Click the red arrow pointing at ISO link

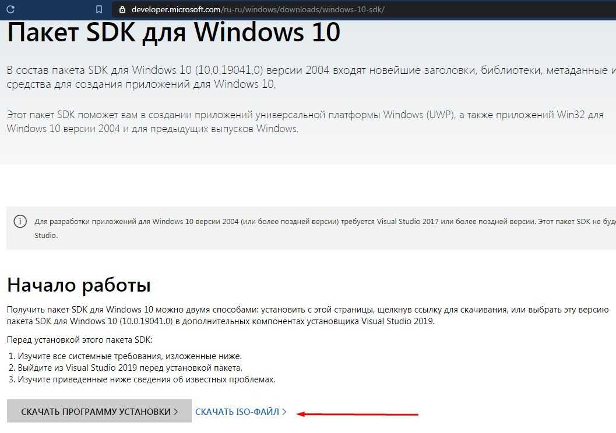(357, 414)
